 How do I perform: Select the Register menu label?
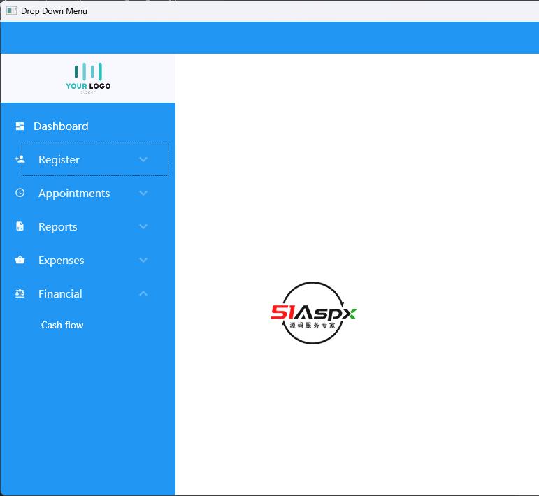[59, 160]
